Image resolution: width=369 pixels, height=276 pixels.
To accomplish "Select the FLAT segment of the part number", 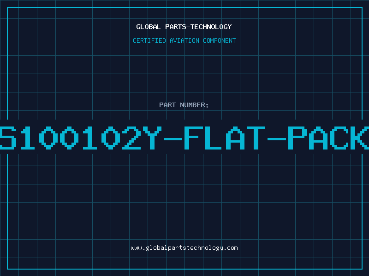I will [x=225, y=138].
